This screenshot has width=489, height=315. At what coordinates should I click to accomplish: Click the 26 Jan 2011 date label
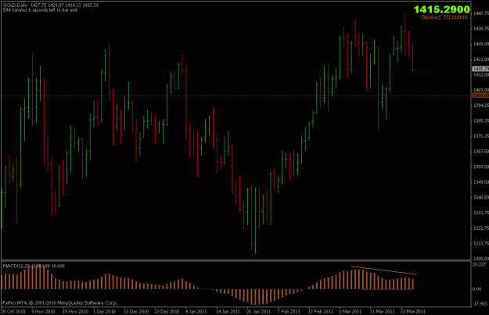coord(258,311)
